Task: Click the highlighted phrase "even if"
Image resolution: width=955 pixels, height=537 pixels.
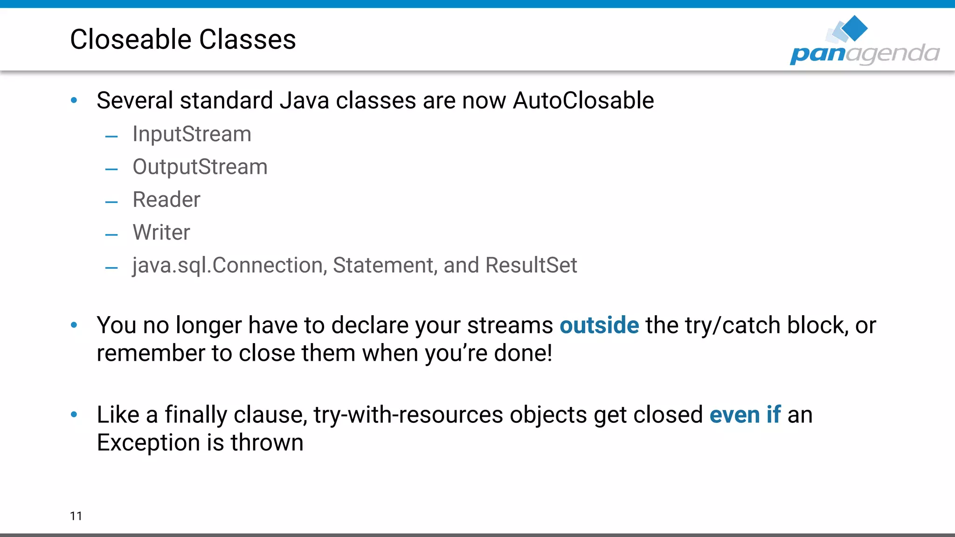Action: click(745, 414)
